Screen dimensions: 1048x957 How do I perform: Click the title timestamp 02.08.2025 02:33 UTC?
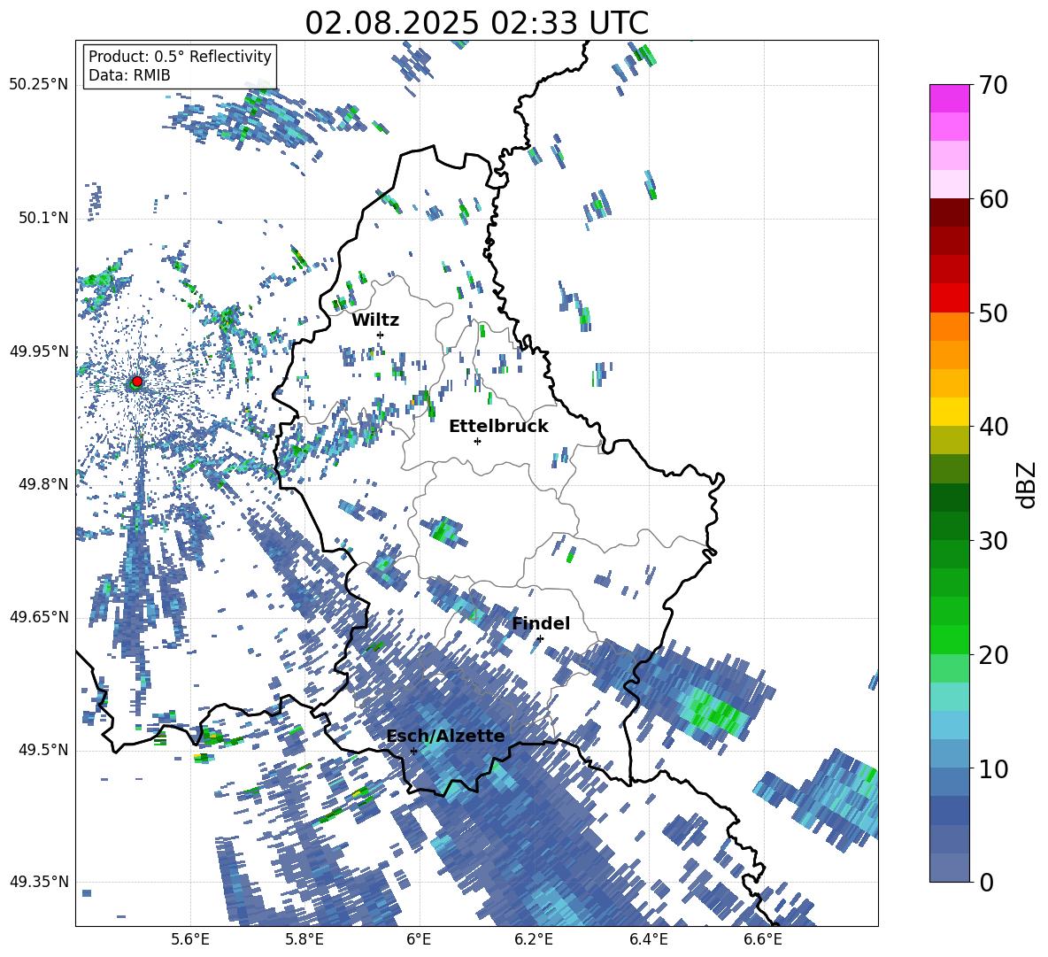tap(476, 23)
